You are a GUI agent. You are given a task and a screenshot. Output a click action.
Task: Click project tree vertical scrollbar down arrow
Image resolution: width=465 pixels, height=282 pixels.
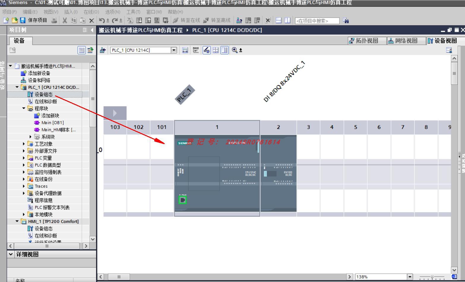(x=93, y=239)
